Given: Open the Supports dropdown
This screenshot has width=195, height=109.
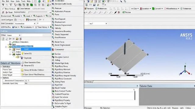Looking at the screenshot, I should click(x=39, y=16).
